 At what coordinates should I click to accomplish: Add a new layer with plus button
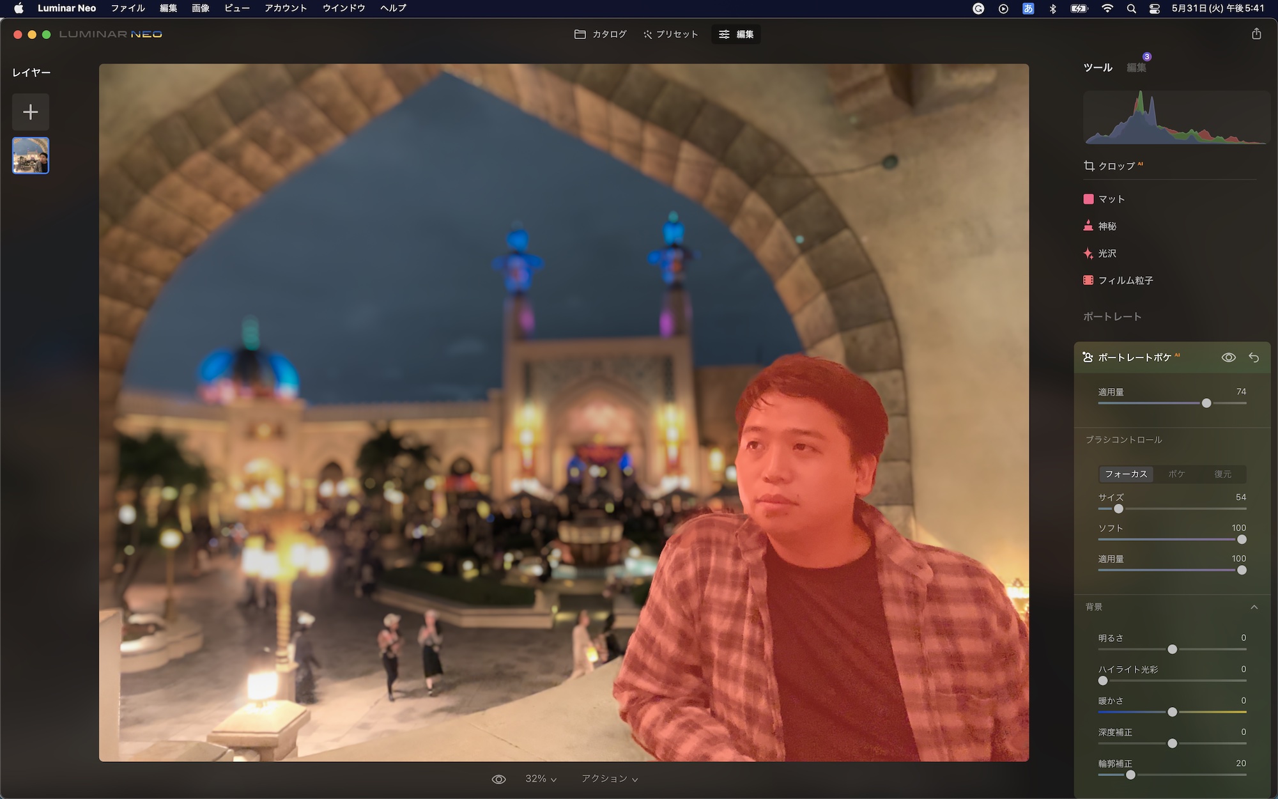coord(31,112)
